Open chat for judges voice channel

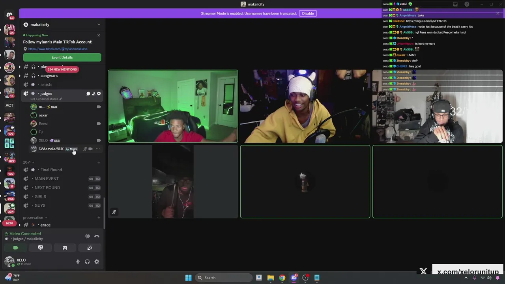click(88, 93)
